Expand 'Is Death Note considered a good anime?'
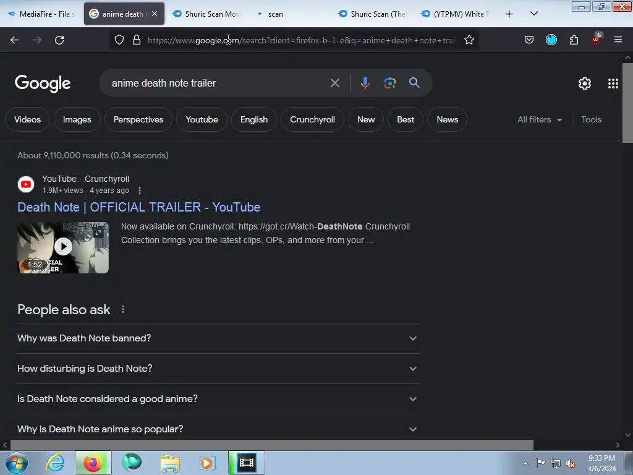The height and width of the screenshot is (475, 633). (218, 399)
